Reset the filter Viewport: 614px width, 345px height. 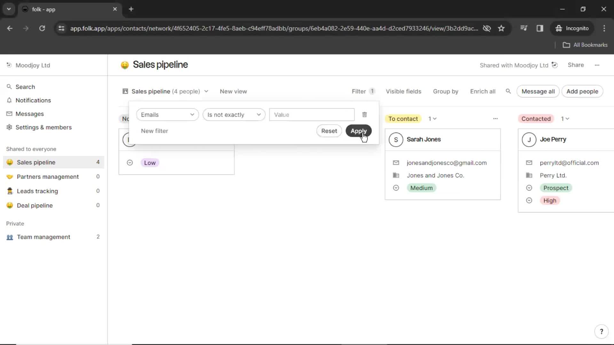329,131
